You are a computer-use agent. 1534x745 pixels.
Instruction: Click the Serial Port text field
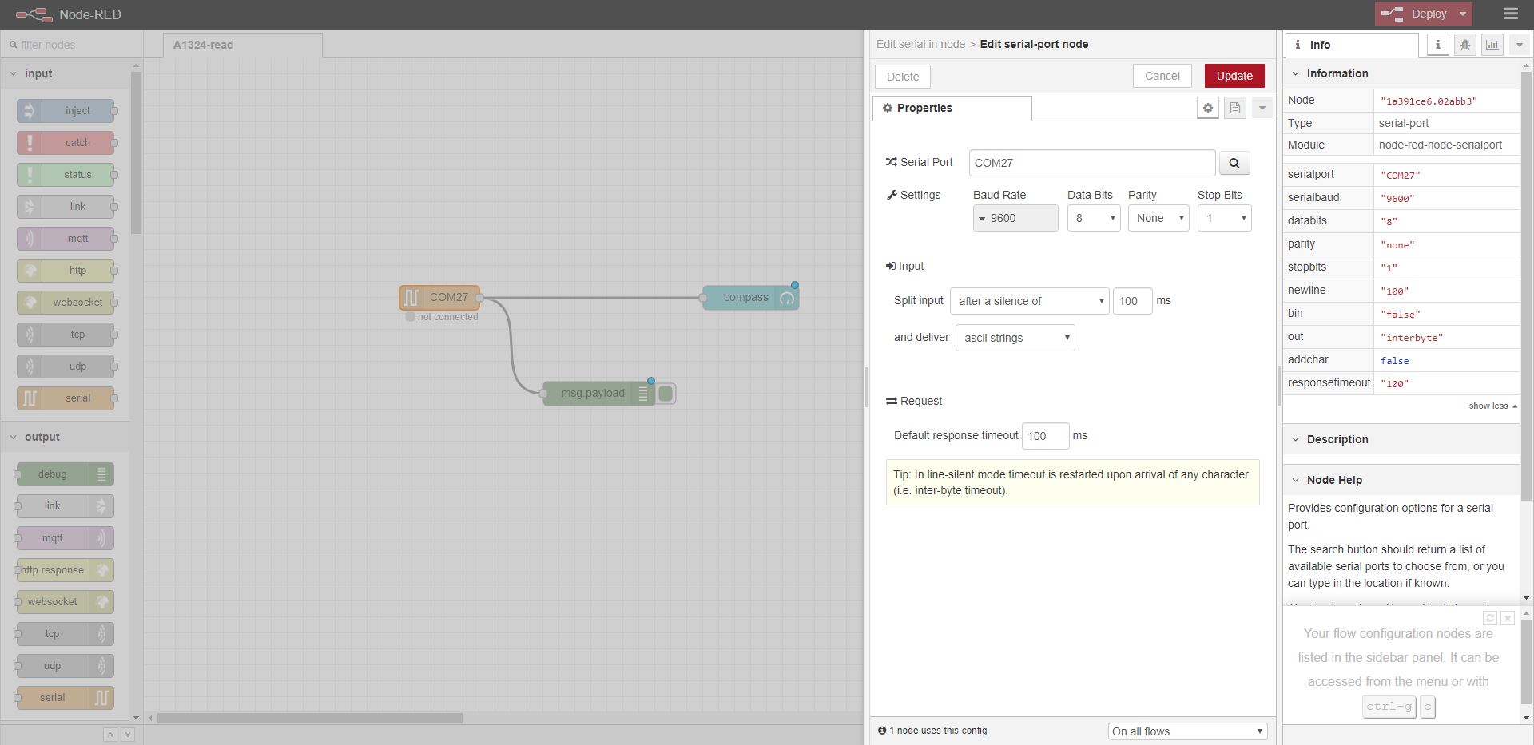(1091, 163)
